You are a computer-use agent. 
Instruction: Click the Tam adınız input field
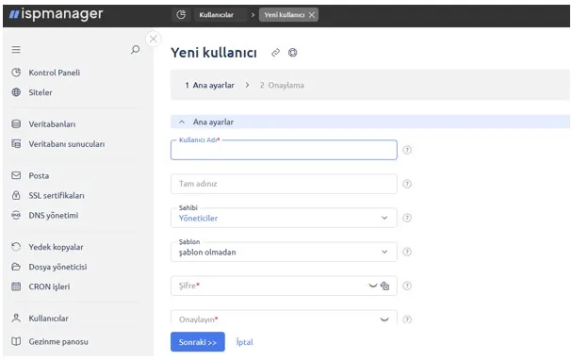(x=284, y=184)
